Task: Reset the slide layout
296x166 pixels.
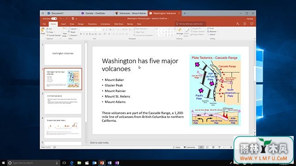Action: (x=72, y=32)
